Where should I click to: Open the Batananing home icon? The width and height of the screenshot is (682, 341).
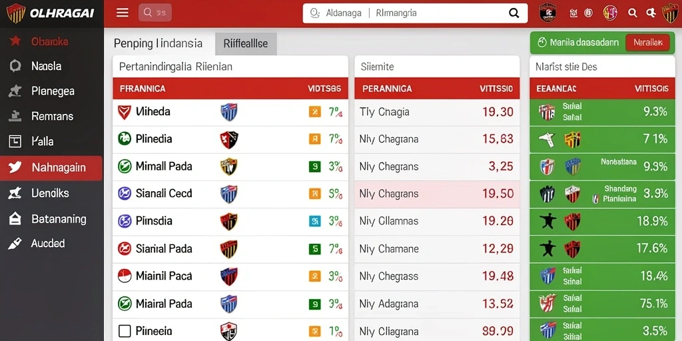15,218
